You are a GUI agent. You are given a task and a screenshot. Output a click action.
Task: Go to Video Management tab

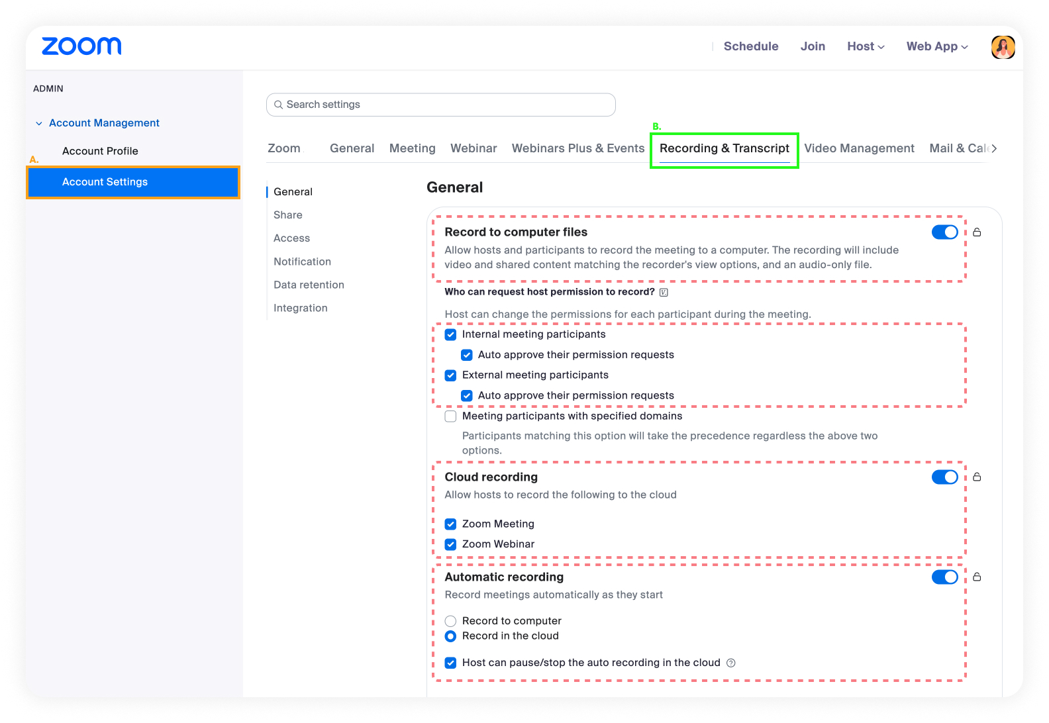860,148
